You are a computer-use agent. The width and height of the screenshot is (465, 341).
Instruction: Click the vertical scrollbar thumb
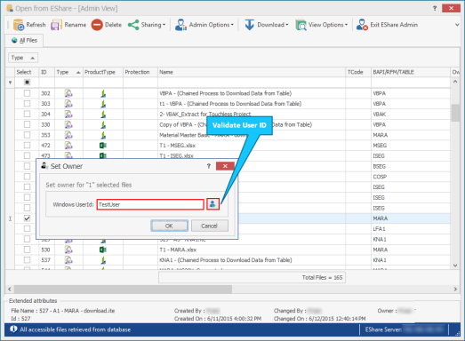point(455,113)
